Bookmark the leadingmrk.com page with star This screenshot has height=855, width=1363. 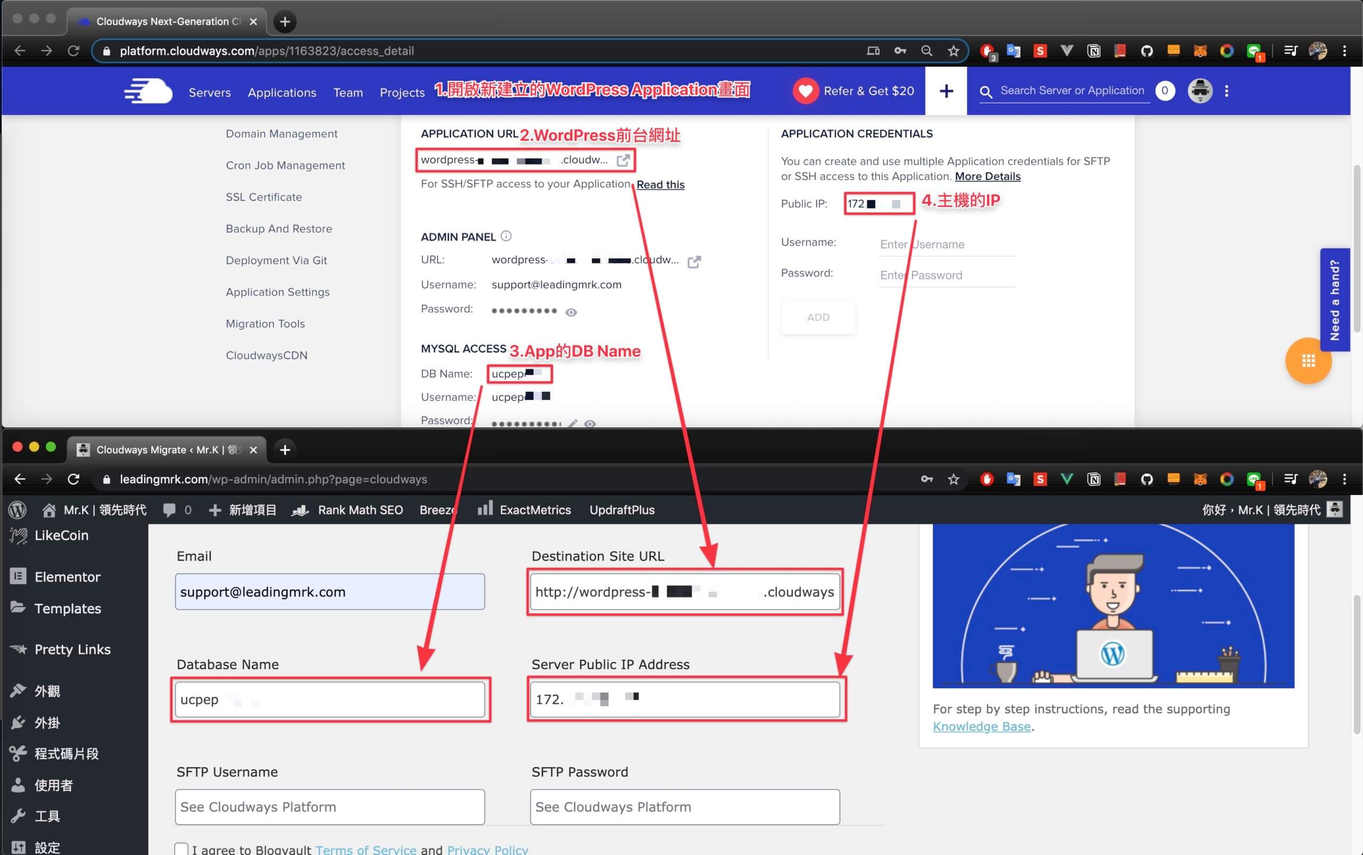pyautogui.click(x=954, y=479)
